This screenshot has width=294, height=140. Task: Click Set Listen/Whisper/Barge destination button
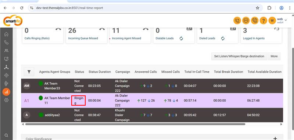pos(239,56)
